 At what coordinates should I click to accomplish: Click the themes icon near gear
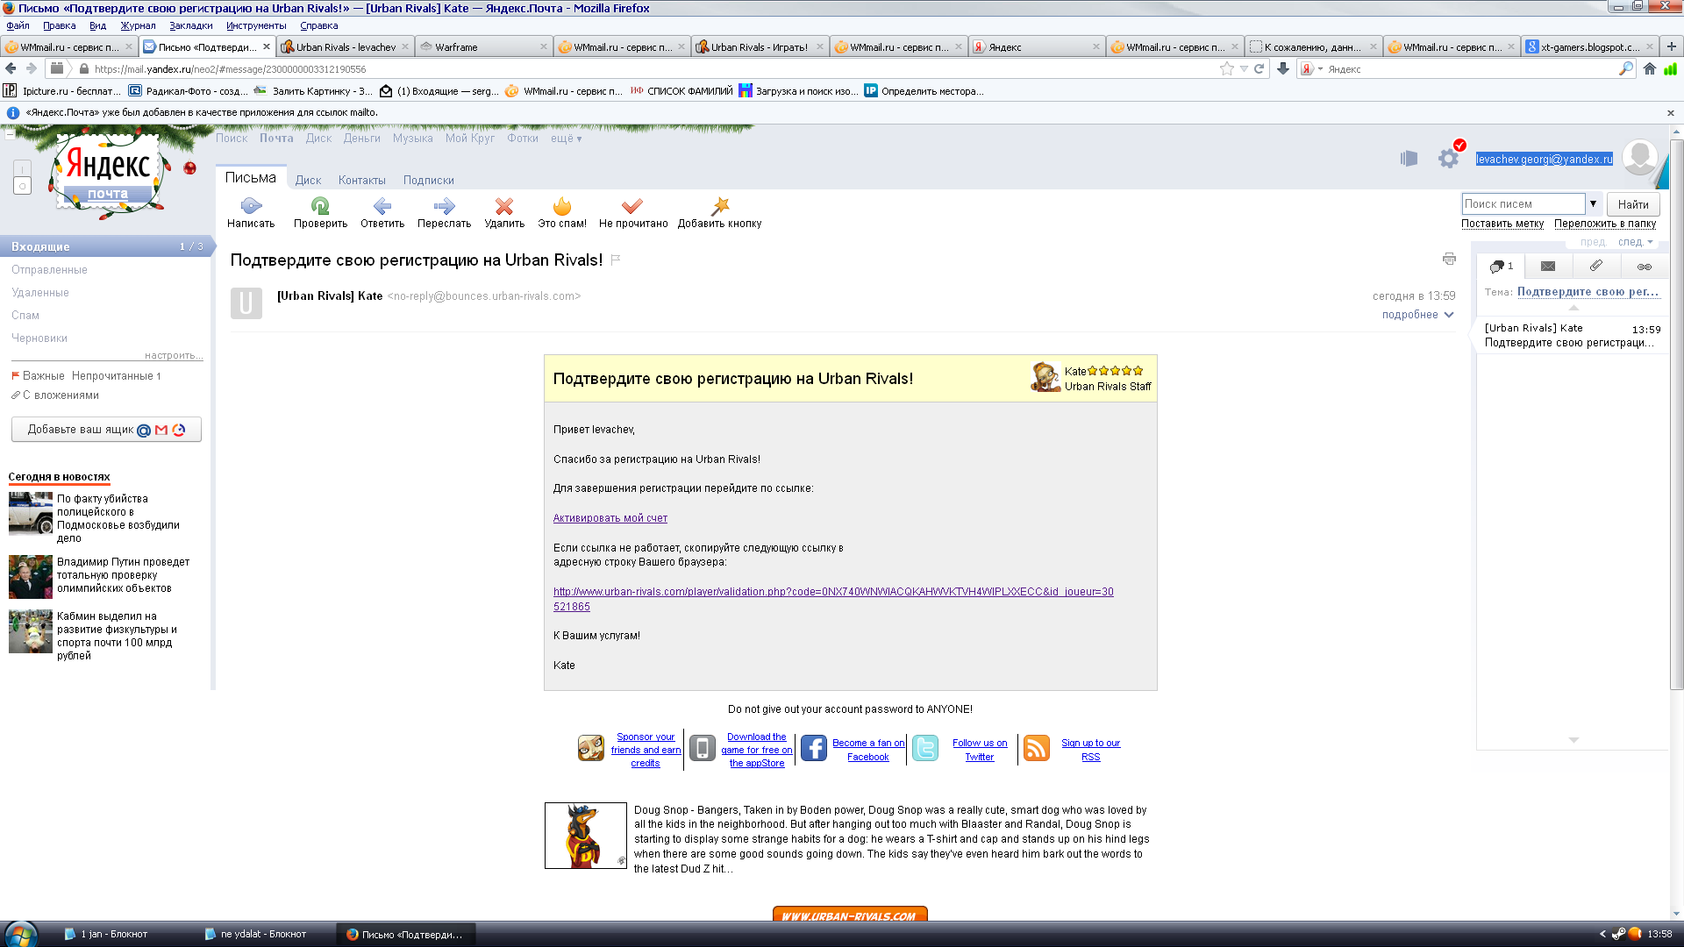tap(1409, 159)
